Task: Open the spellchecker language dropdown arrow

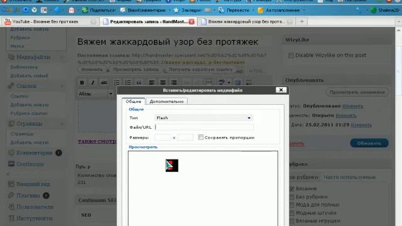Action: pyautogui.click(x=229, y=82)
